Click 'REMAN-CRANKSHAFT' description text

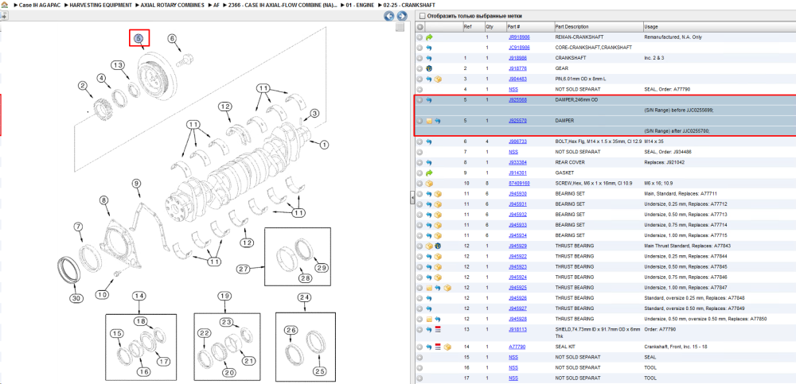580,37
